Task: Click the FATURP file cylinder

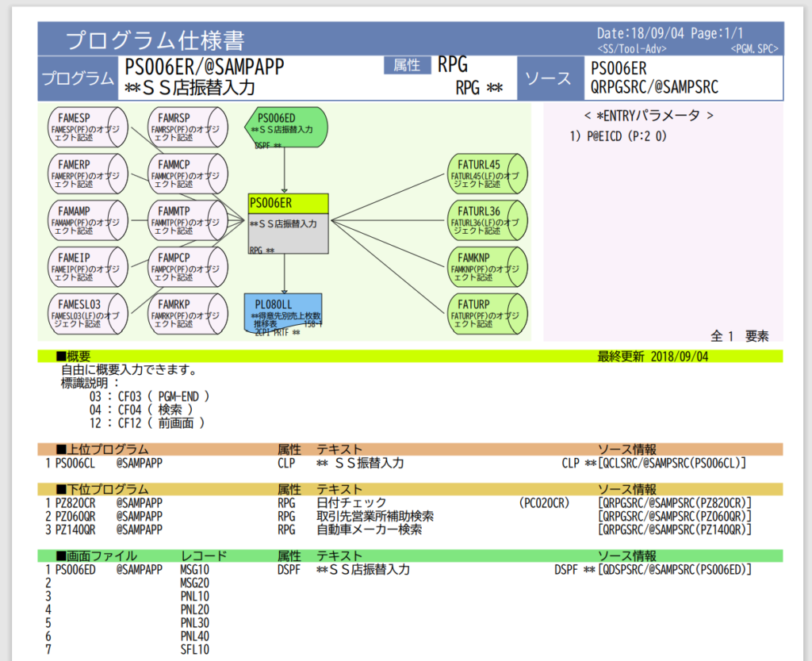Action: coord(487,314)
